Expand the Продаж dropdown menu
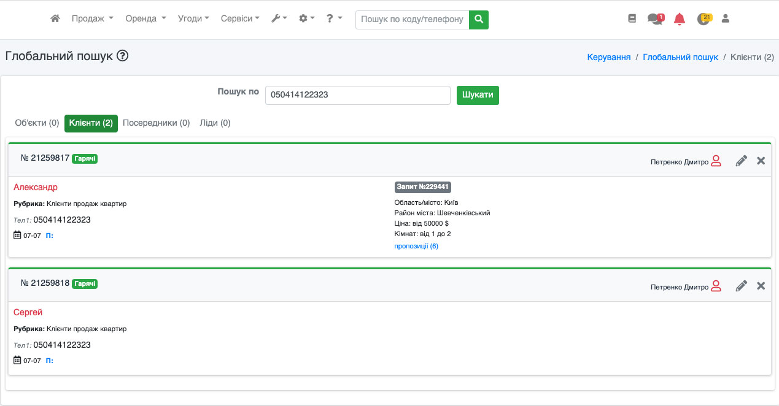Screen dimensions: 779x406 (92, 19)
